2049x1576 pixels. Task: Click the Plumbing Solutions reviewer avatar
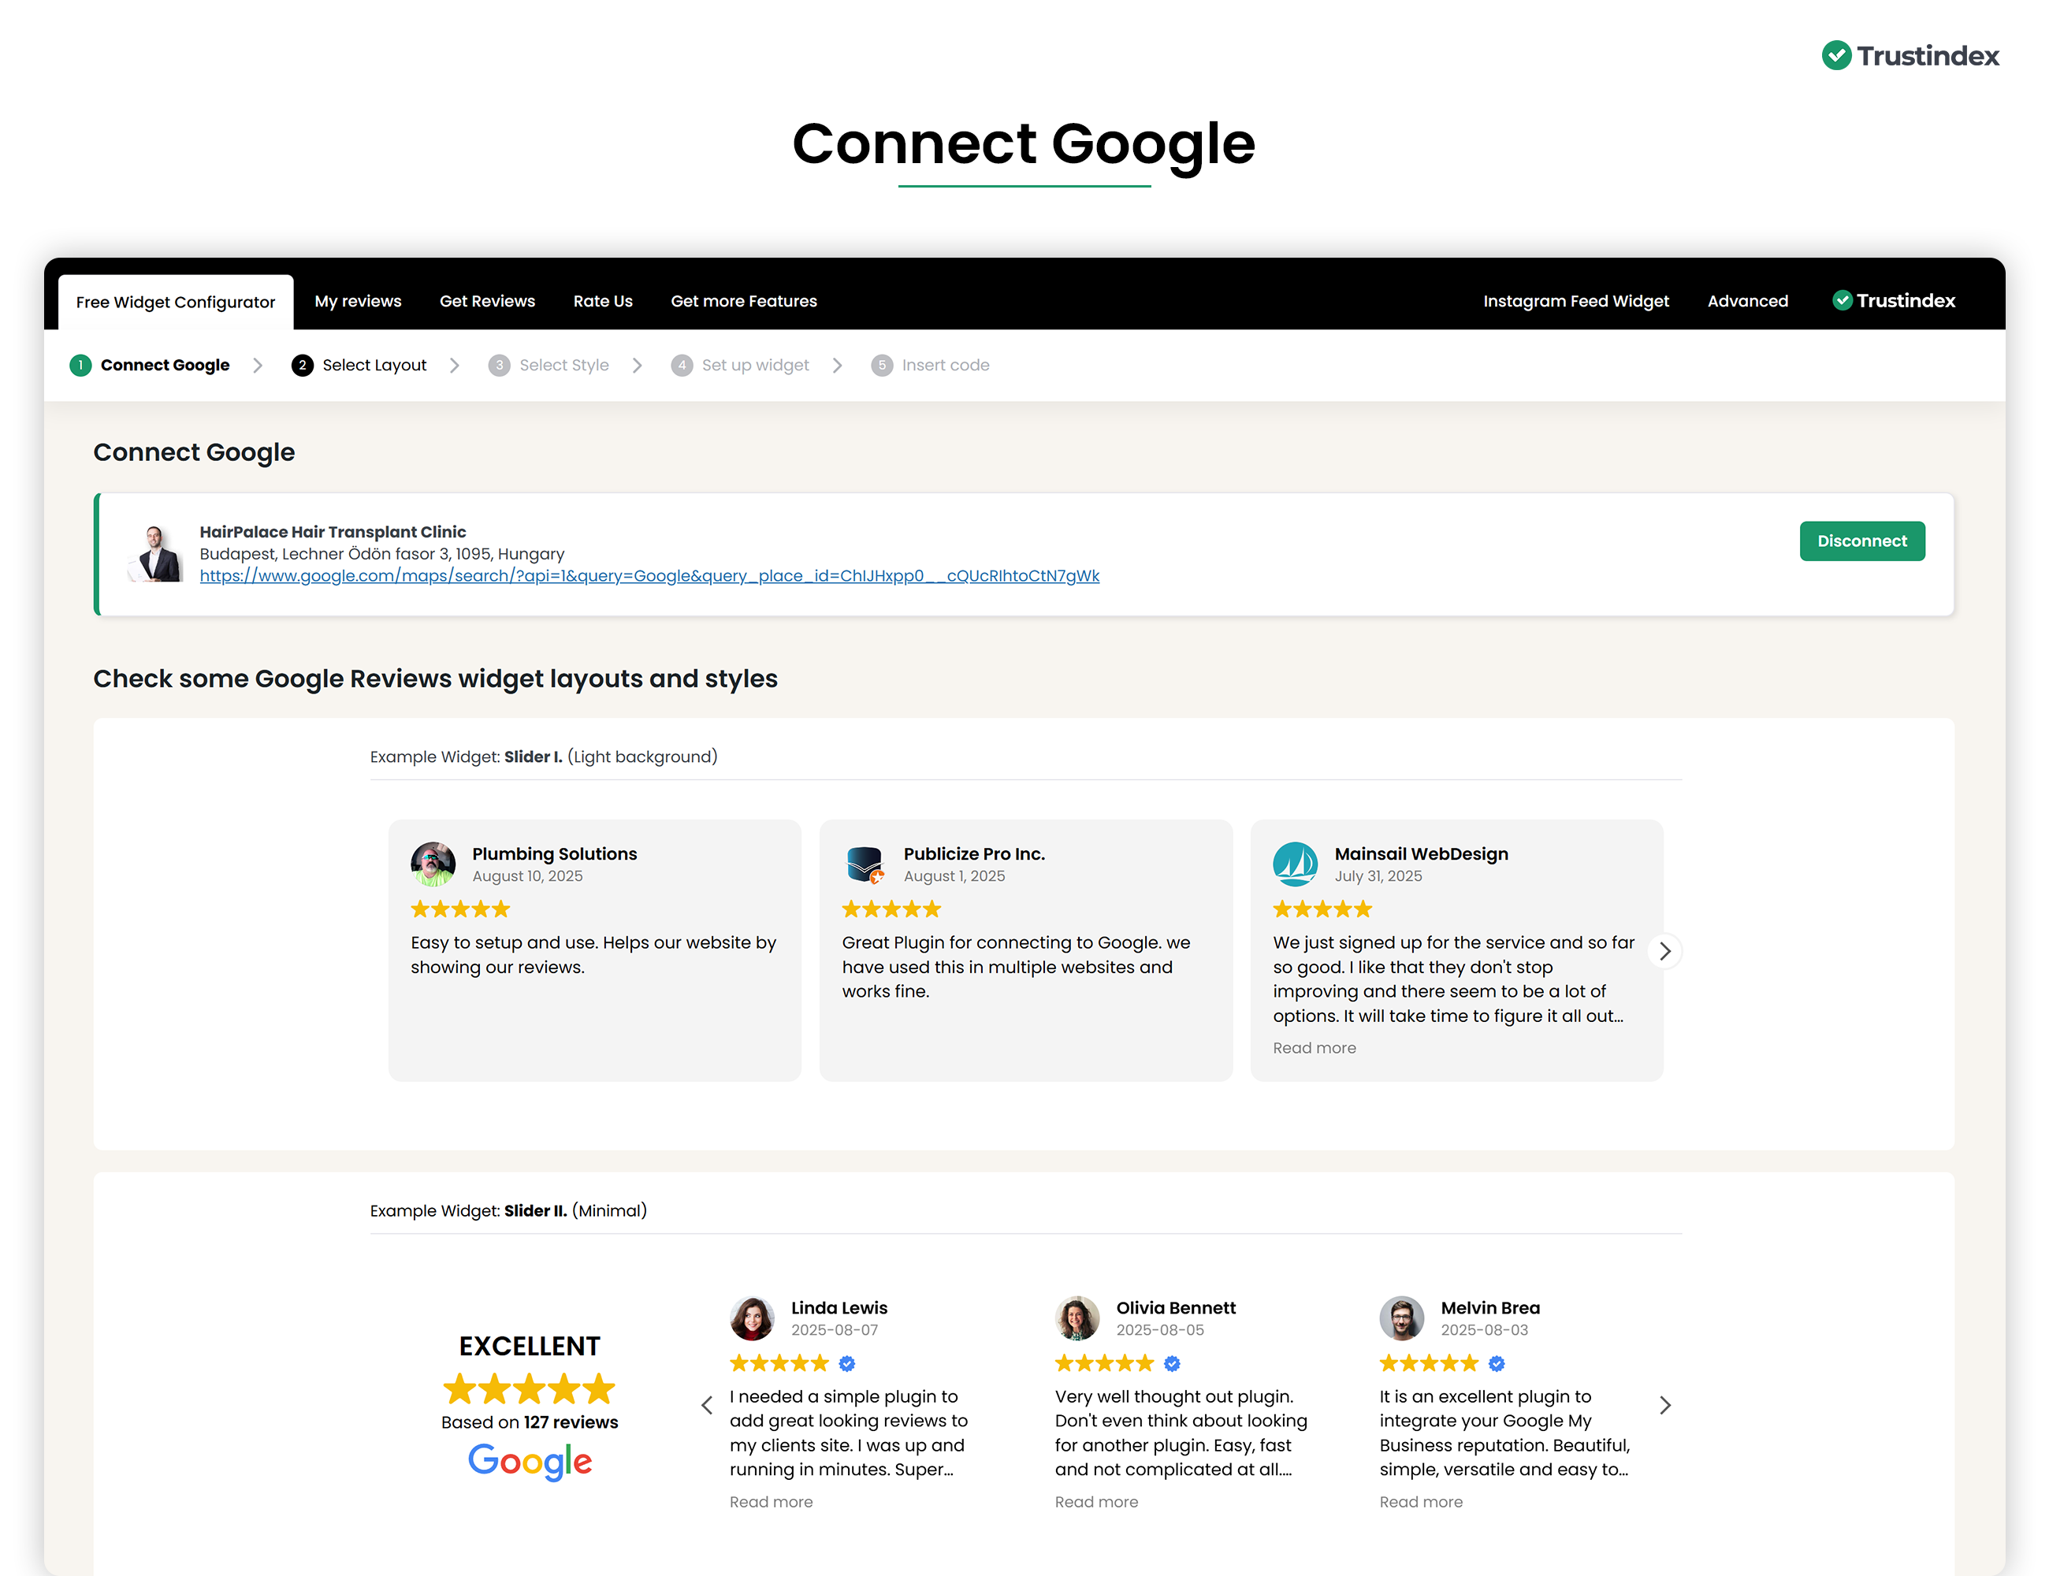click(433, 864)
